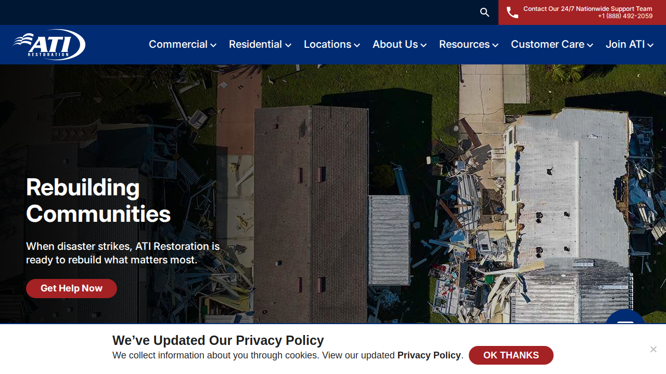
Task: Click the Get Help Now button
Action: pyautogui.click(x=71, y=288)
